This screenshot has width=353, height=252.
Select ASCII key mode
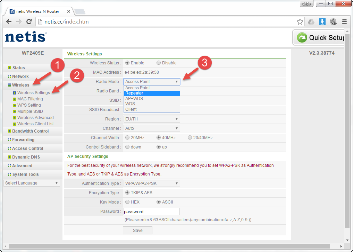coord(159,202)
